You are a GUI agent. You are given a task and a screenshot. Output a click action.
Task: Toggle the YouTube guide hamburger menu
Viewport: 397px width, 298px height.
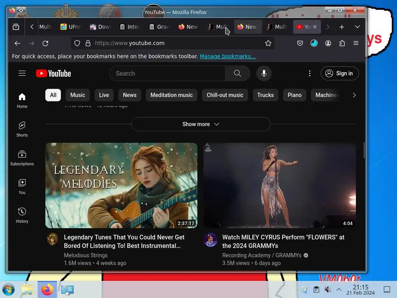(x=22, y=73)
